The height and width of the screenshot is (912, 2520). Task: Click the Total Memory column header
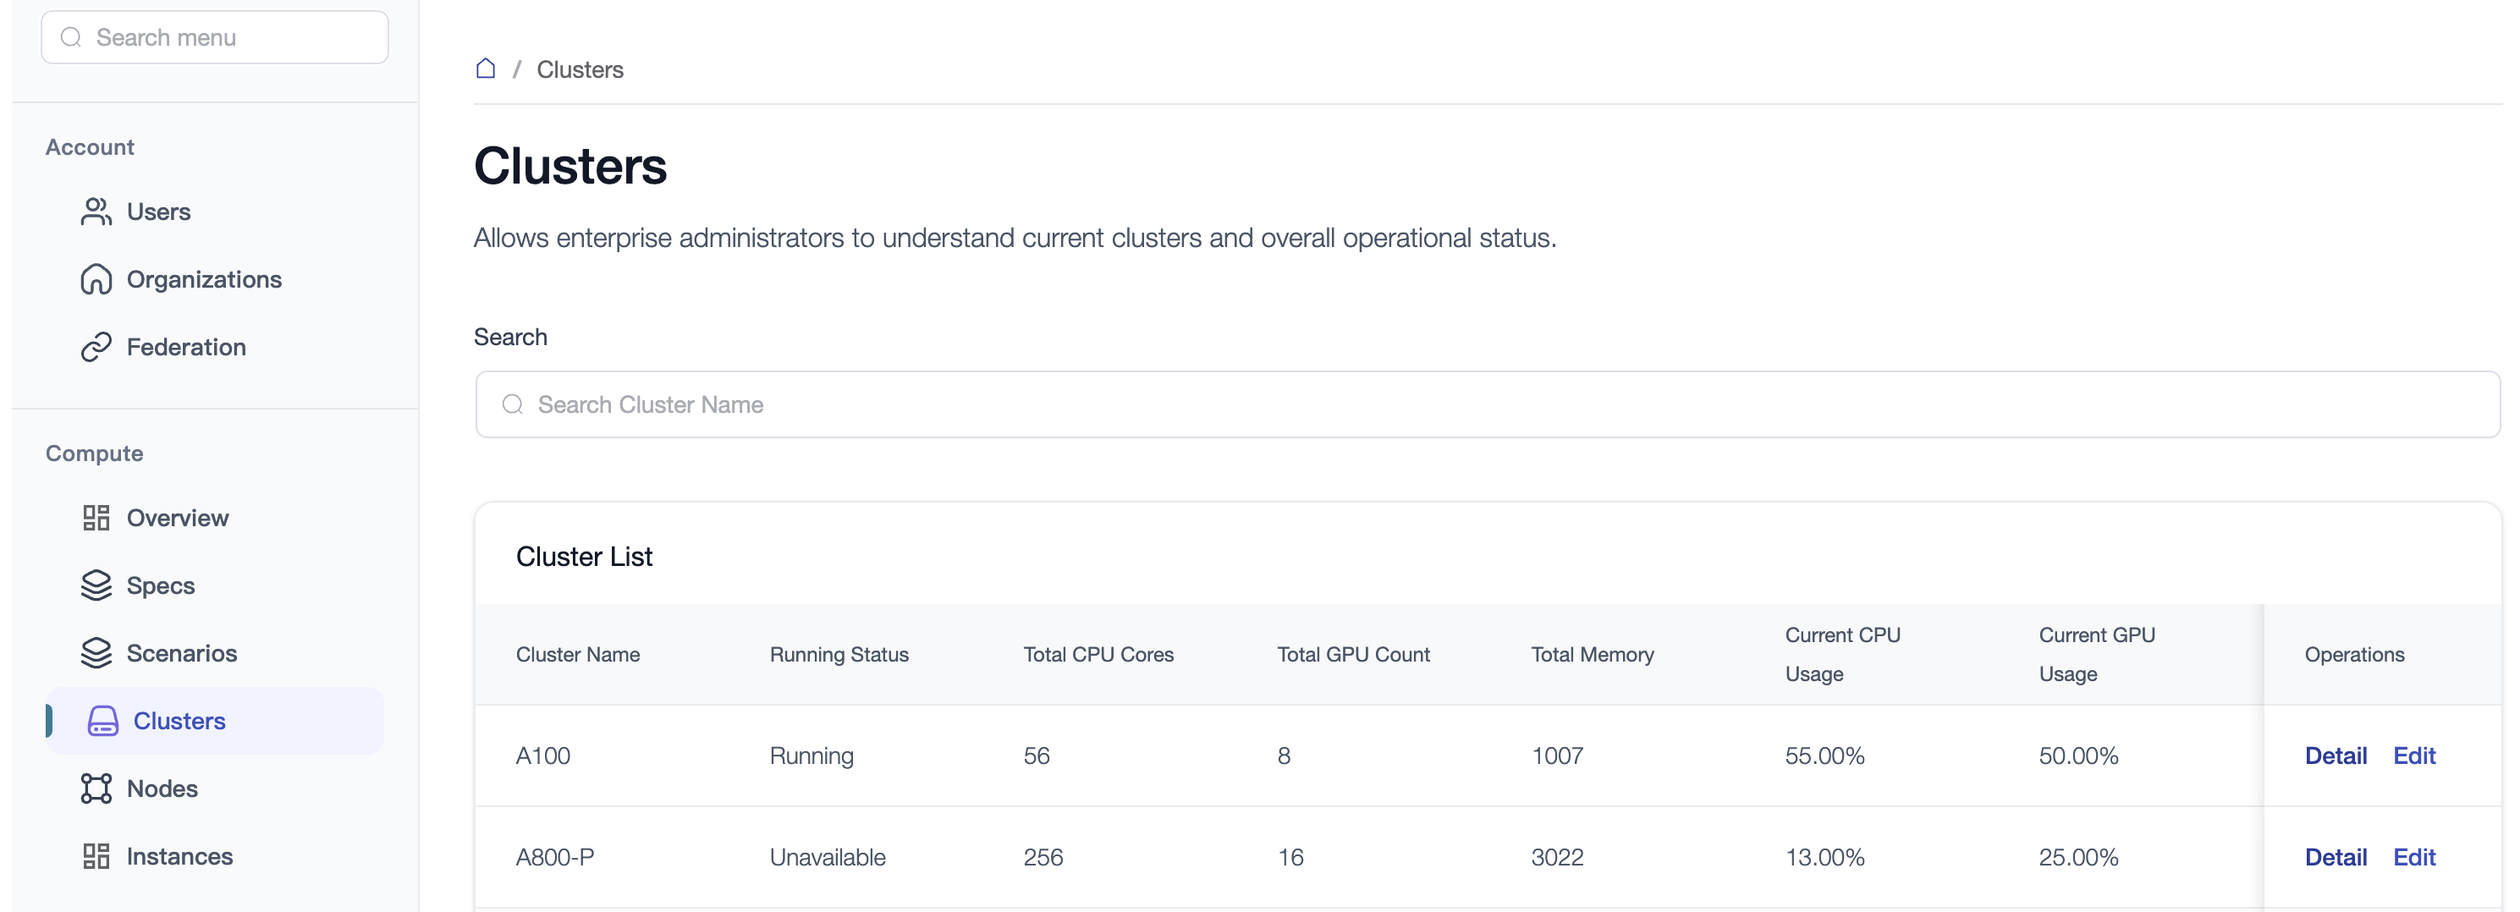[x=1592, y=655]
